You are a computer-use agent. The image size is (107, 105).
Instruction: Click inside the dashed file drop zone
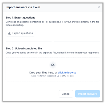point(53,69)
